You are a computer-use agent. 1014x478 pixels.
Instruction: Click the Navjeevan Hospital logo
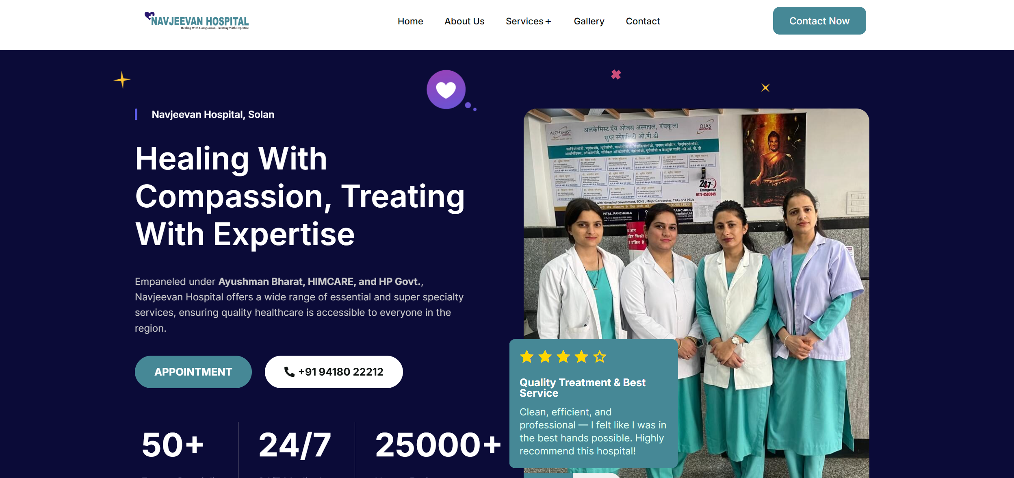point(197,21)
